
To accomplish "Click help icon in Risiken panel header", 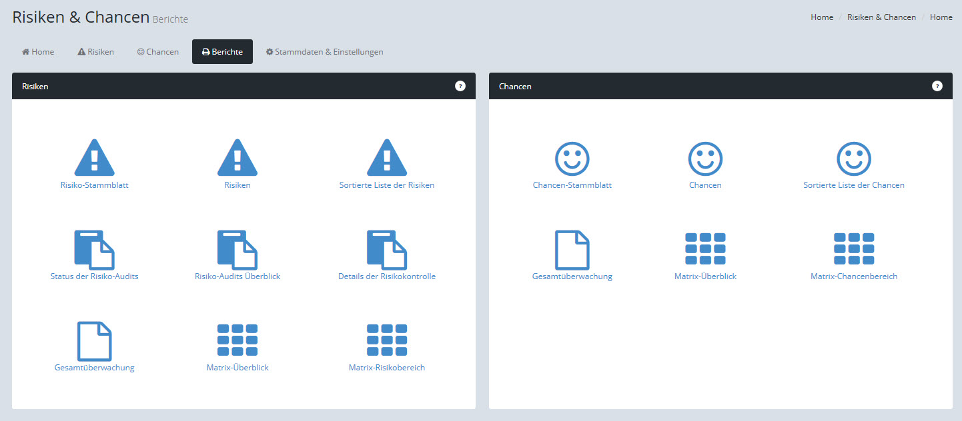I will (x=460, y=86).
